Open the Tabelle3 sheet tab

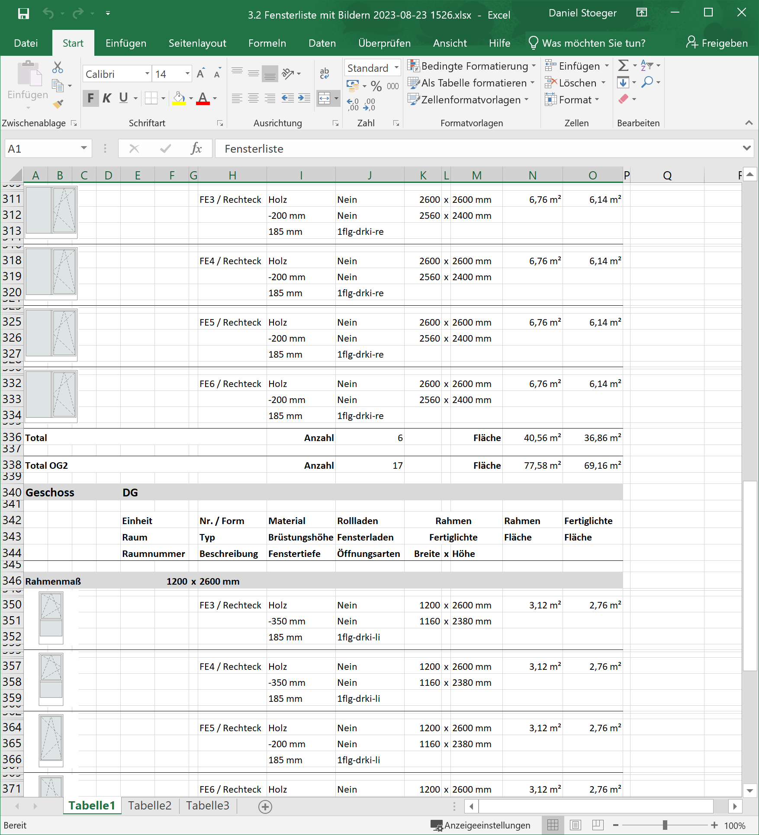click(208, 806)
